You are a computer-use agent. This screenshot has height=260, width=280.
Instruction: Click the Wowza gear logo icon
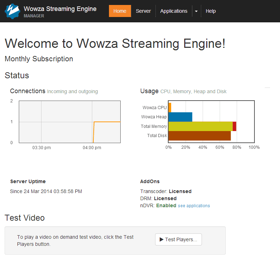(x=12, y=11)
